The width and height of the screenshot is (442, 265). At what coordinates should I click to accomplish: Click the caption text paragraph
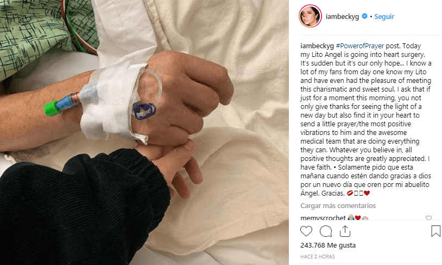tap(366, 119)
